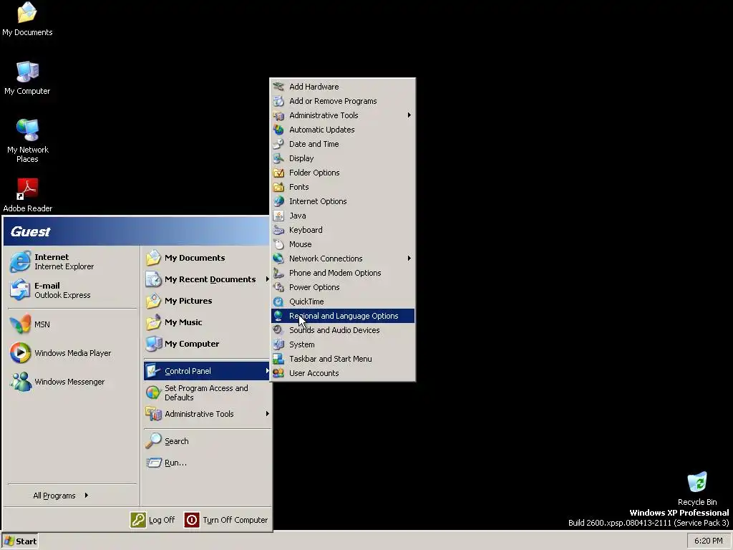Choose System from Control Panel menu

(x=343, y=344)
